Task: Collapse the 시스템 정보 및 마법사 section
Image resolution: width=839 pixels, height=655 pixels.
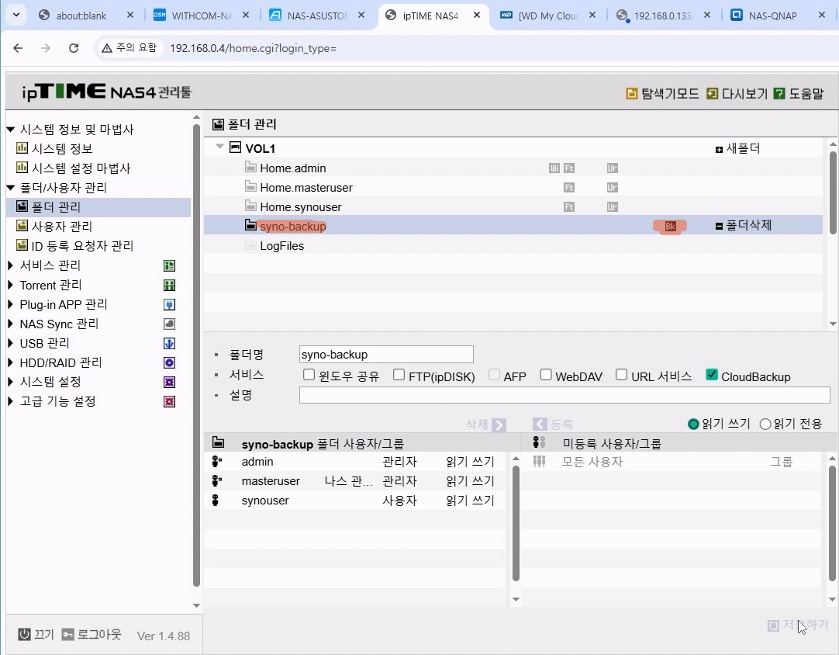Action: coord(11,130)
